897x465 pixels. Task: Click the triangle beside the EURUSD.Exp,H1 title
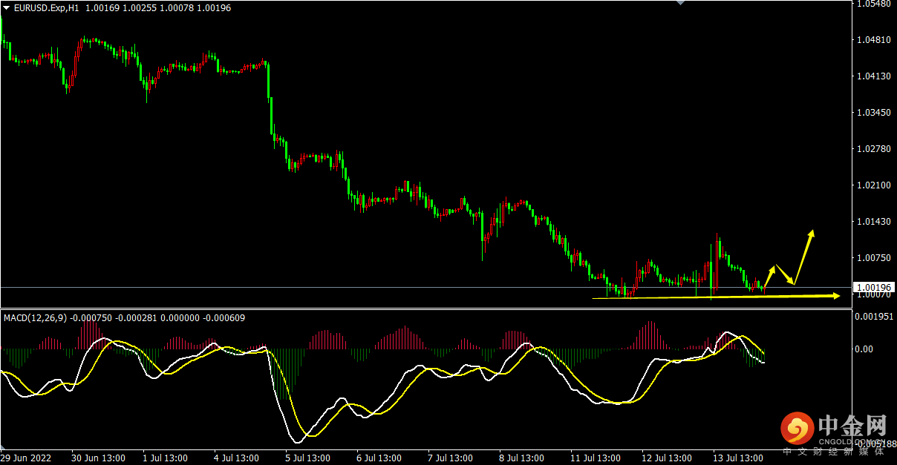tap(6, 7)
